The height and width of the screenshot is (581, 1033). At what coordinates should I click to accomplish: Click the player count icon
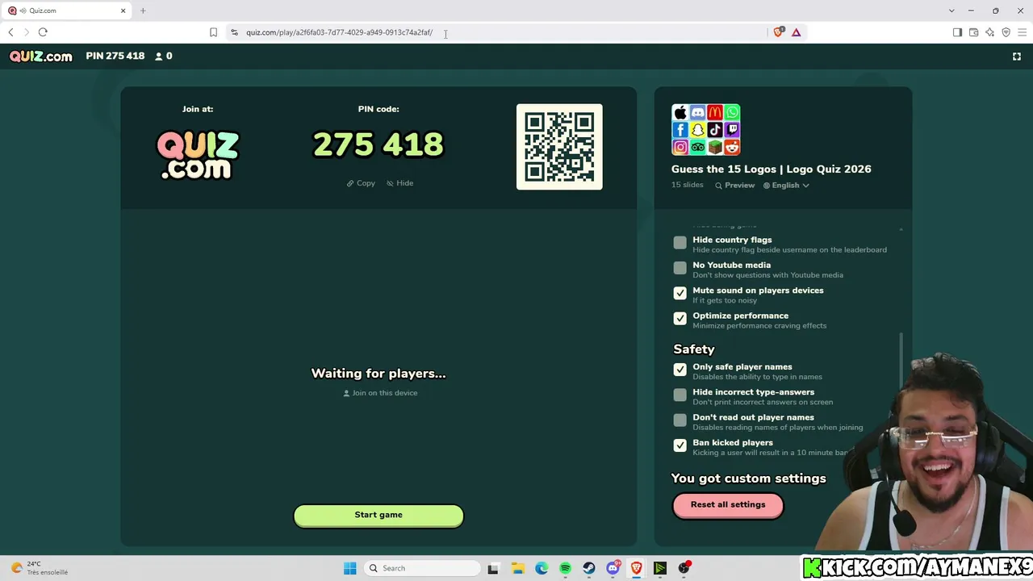coord(159,56)
